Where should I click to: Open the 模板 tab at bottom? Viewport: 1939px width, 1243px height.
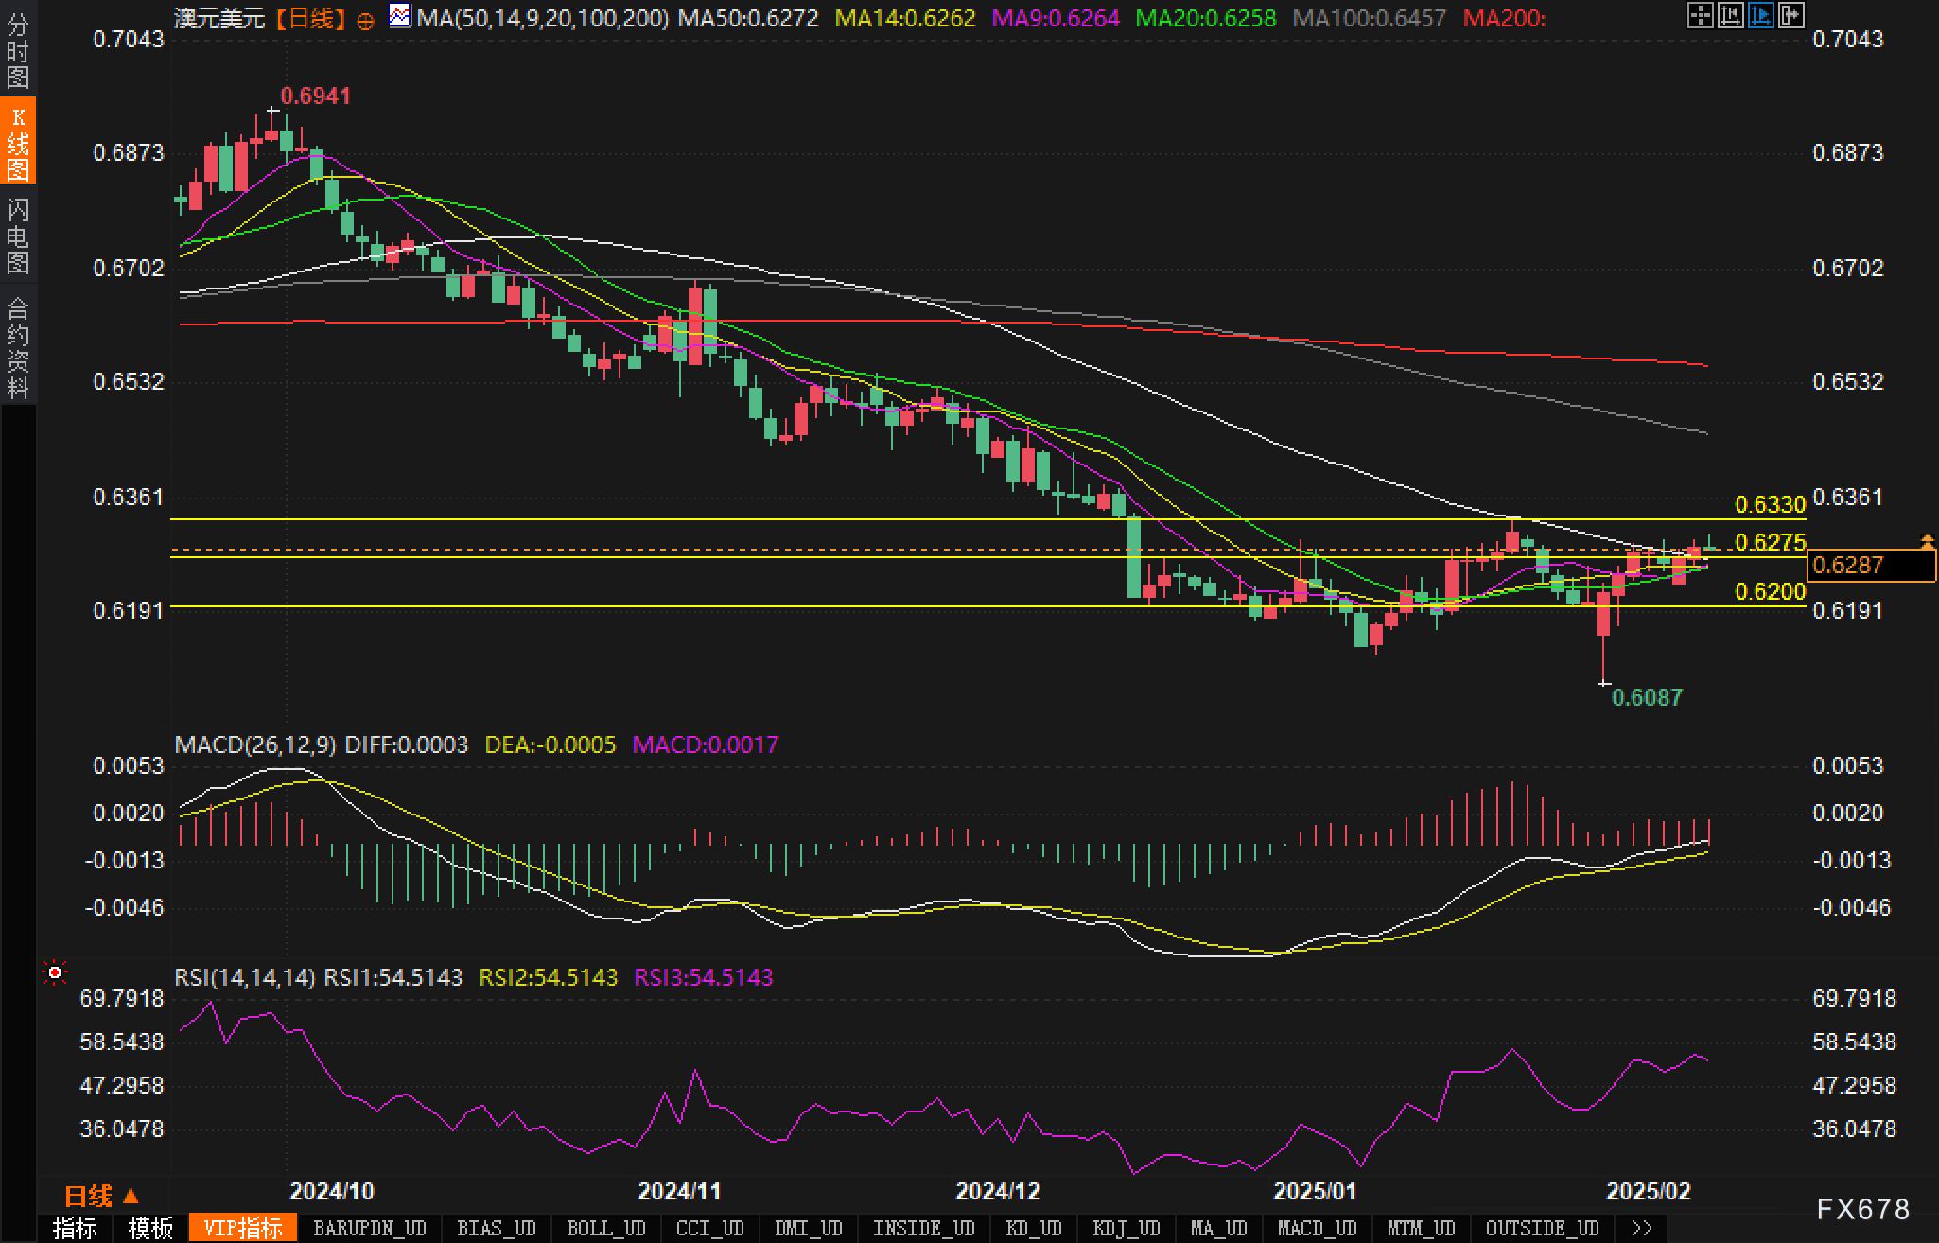[x=150, y=1228]
